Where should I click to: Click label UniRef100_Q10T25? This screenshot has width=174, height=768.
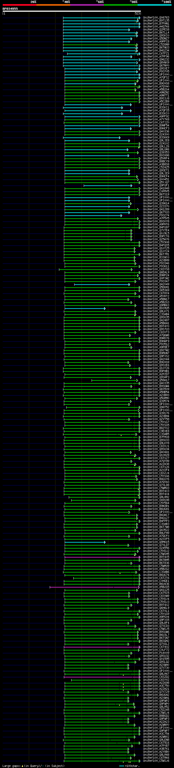[156, 248]
